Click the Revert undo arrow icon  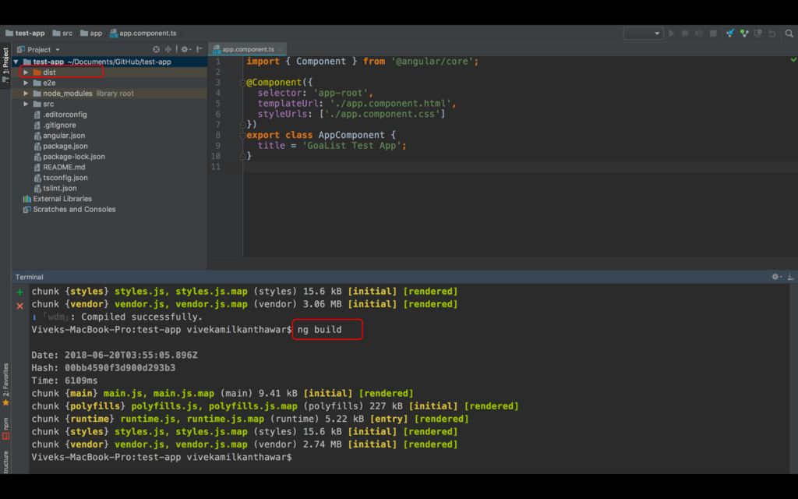(772, 33)
